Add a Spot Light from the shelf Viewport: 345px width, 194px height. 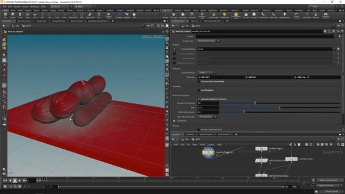[183, 16]
